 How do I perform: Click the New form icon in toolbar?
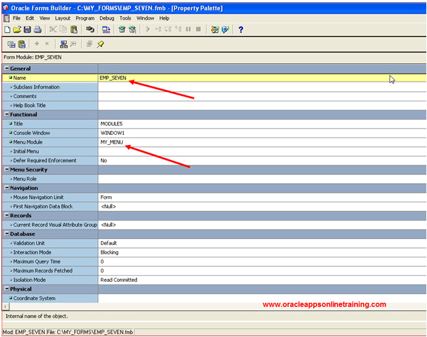[x=7, y=30]
